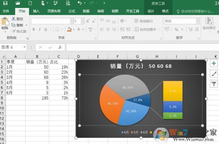Click the center text icon
The image size is (219, 144).
pyautogui.click(x=108, y=29)
